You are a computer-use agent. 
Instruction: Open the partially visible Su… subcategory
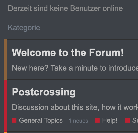[135, 120]
